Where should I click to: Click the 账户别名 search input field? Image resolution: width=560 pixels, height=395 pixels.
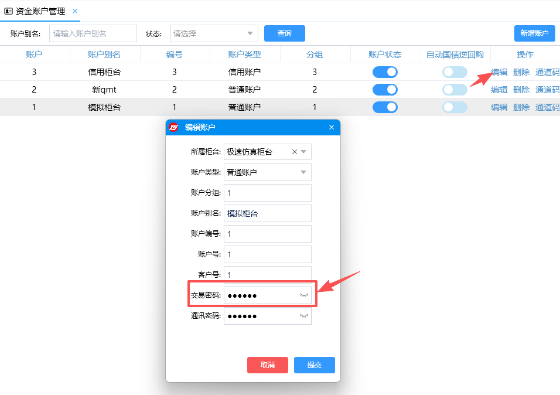tap(93, 33)
